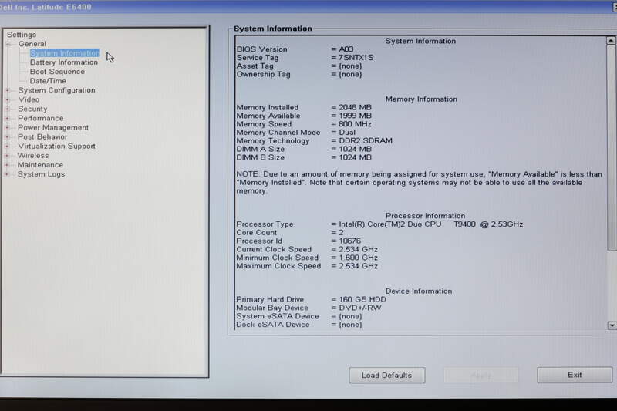Open Boot Sequence settings

point(57,72)
